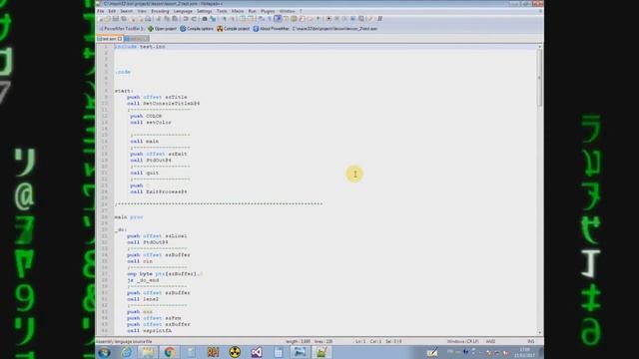Click the Paste toolbar icon
This screenshot has width=639, height=359.
coord(175,19)
